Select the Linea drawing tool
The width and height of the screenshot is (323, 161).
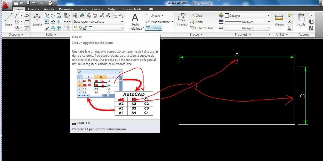point(9,20)
